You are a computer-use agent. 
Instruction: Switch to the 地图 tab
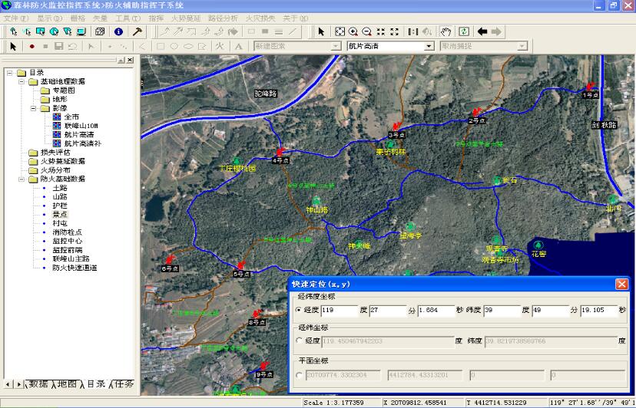coord(68,383)
